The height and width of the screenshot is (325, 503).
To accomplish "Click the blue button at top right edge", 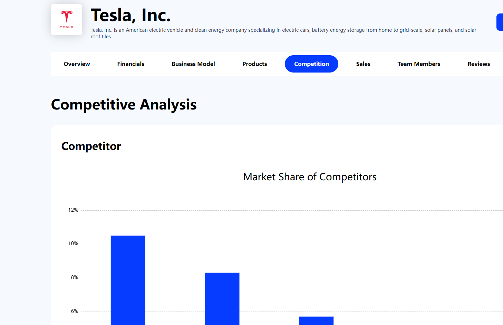I will point(500,22).
